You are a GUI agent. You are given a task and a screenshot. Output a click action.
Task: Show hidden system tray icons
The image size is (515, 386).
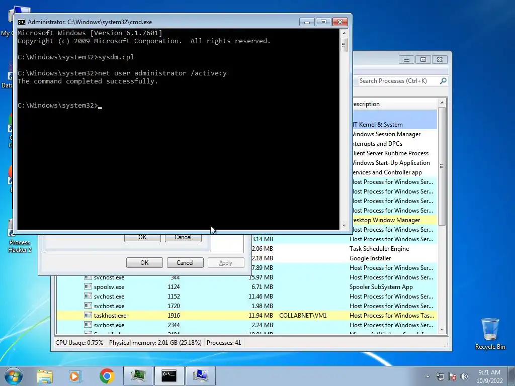(x=427, y=376)
